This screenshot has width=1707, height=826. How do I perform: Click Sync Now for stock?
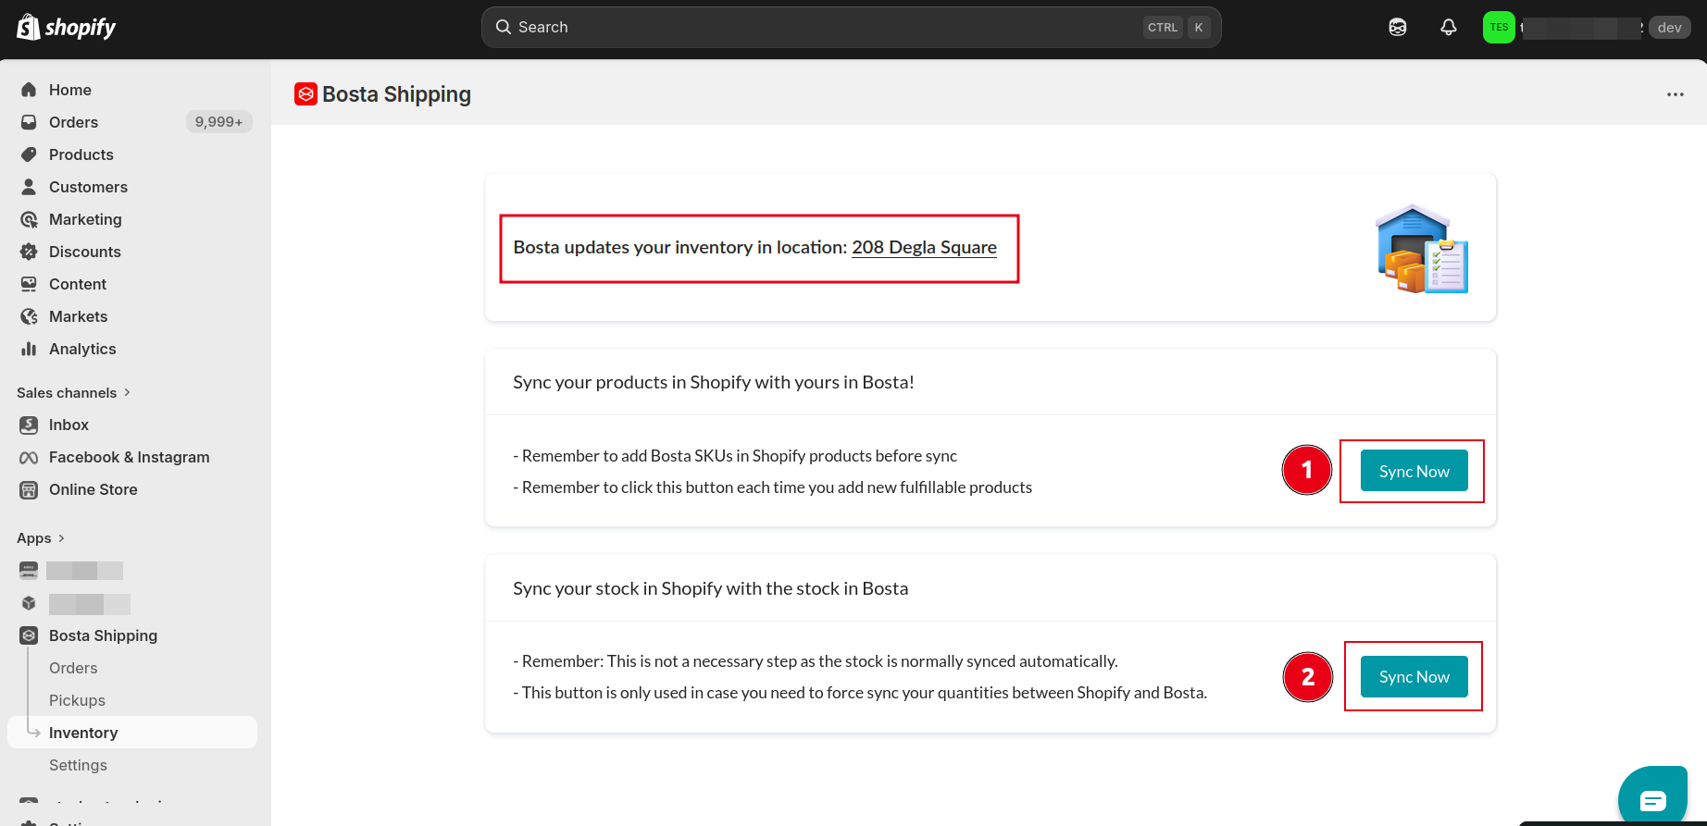[1414, 676]
